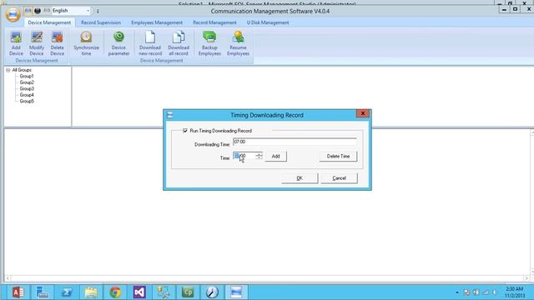Switch to Device Management tab

(x=49, y=22)
